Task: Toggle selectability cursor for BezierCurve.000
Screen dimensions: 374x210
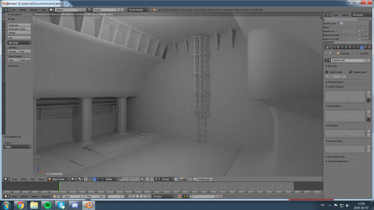Action: (x=363, y=35)
